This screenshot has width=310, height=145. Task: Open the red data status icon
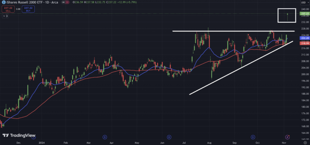point(68,2)
